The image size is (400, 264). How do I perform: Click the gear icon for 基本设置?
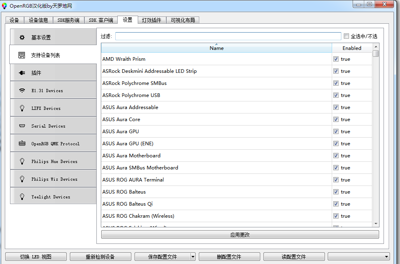tap(22, 37)
